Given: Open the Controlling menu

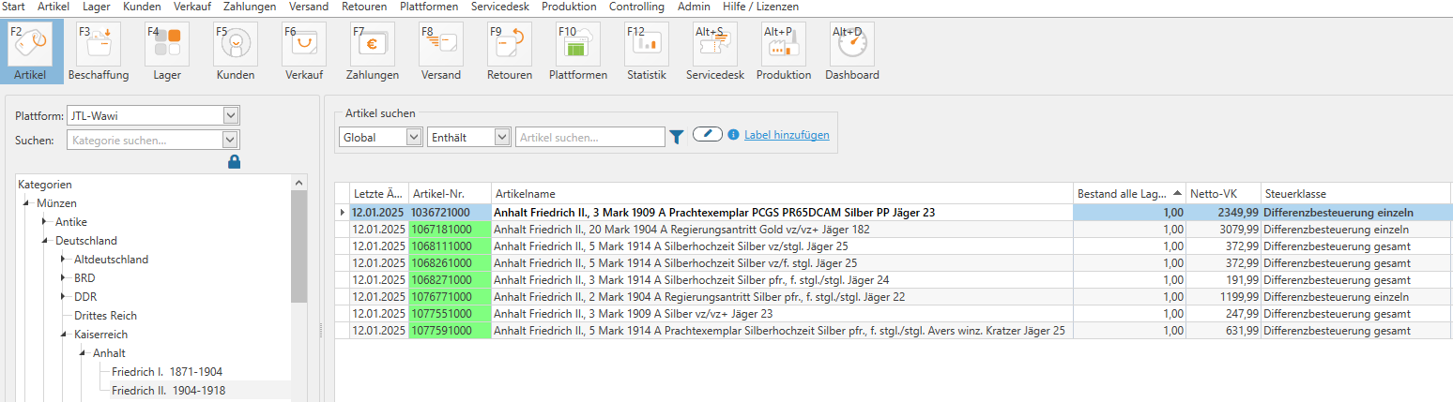Looking at the screenshot, I should tap(636, 7).
